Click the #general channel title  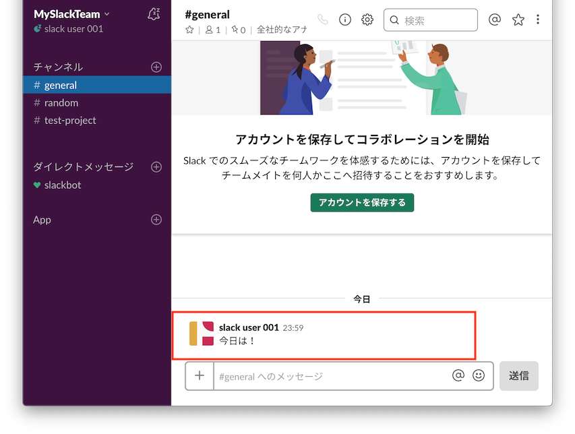(x=207, y=14)
